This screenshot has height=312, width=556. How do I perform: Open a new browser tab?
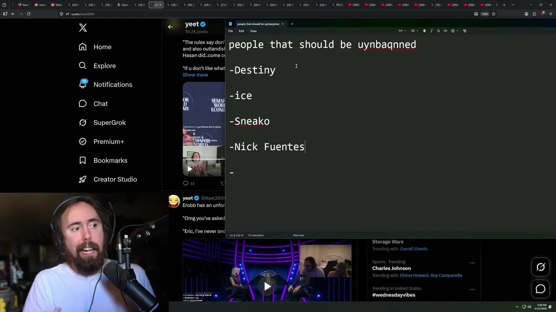click(504, 5)
